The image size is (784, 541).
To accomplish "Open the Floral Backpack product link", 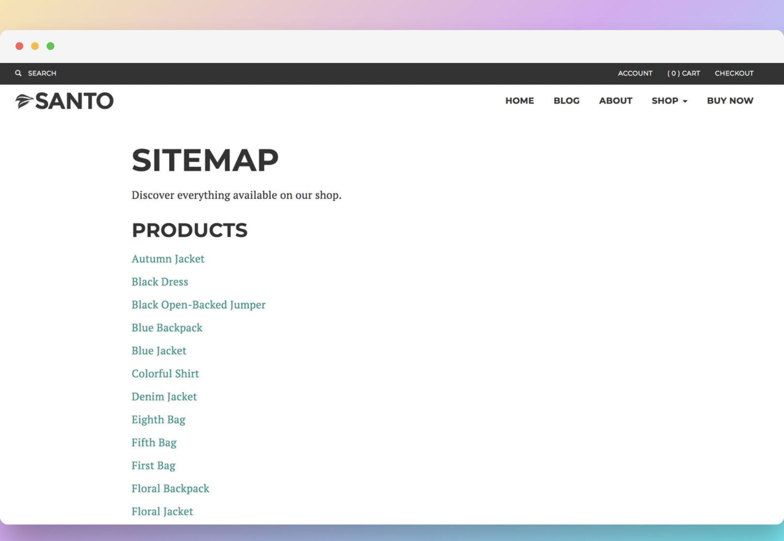I will (x=170, y=489).
